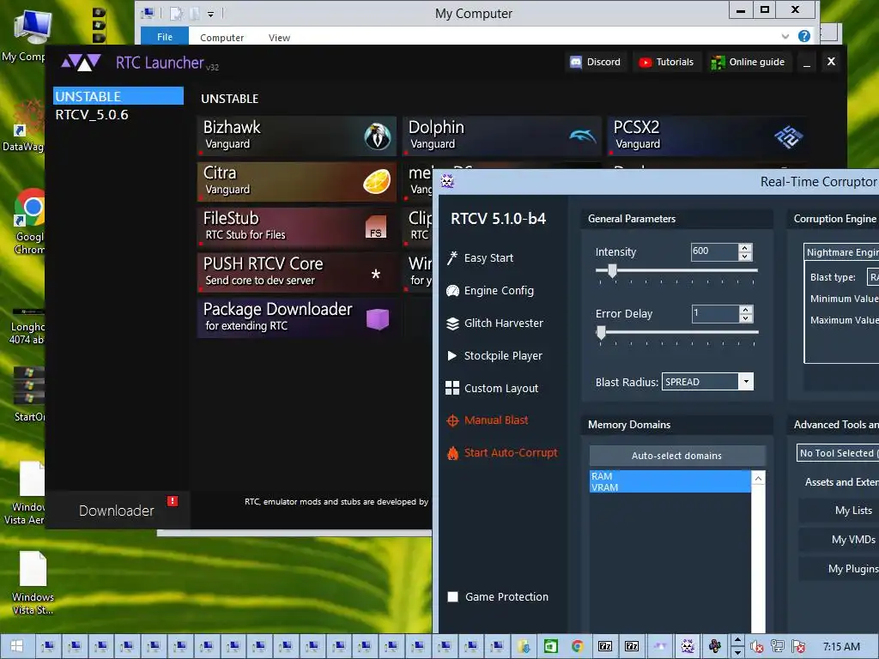Viewport: 879px width, 659px height.
Task: Open Google Chrome desktop shortcut
Action: (x=28, y=221)
